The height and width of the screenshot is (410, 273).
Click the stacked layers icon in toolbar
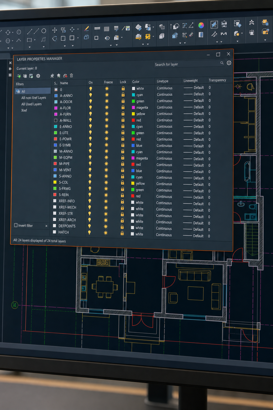[139, 27]
